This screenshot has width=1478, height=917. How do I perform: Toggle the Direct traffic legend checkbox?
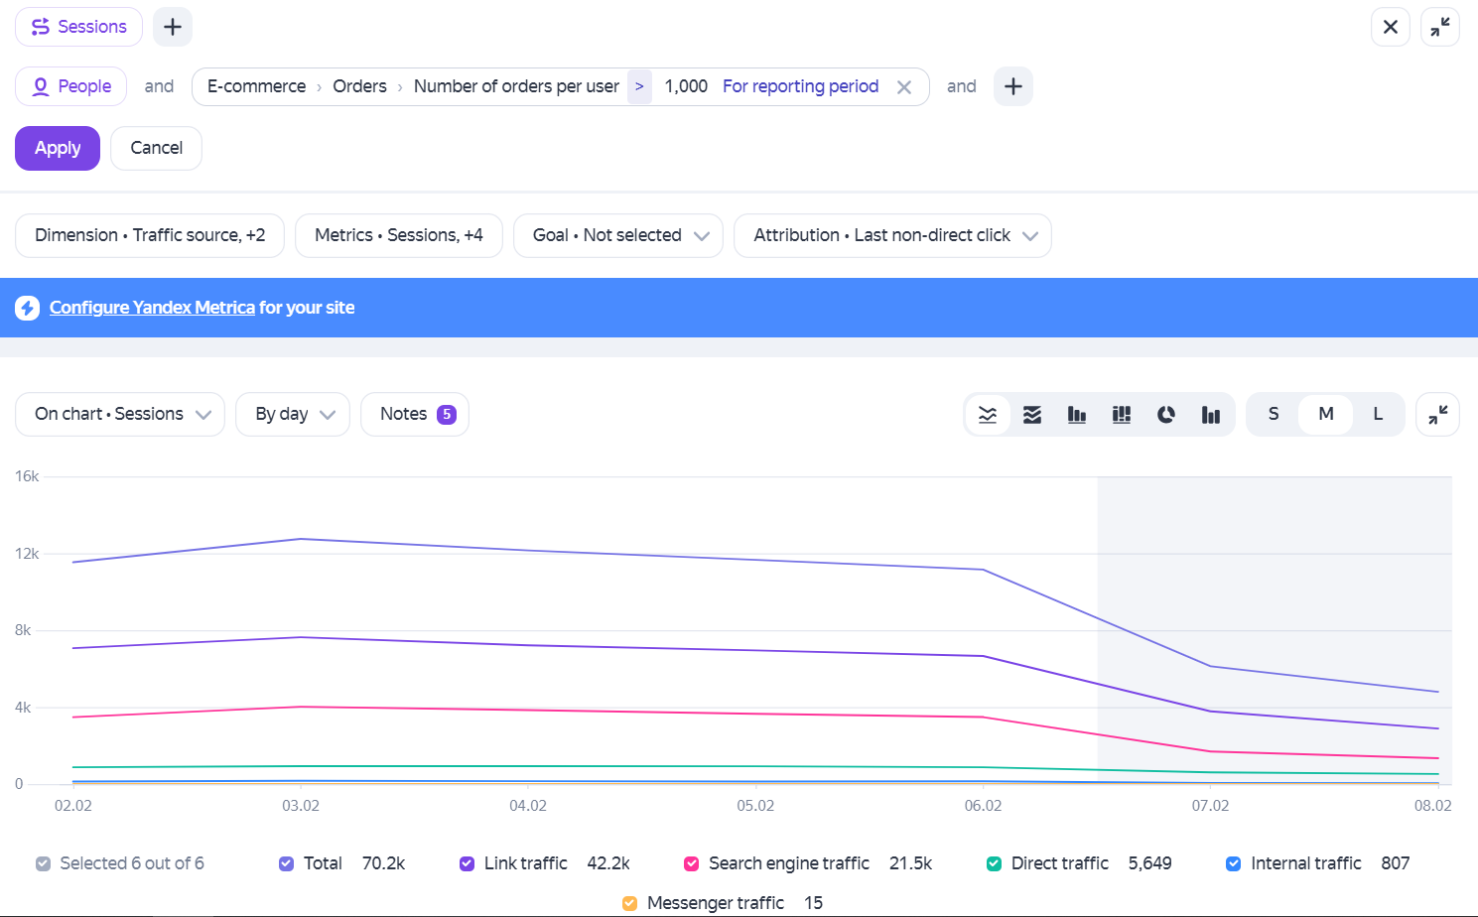[x=994, y=863]
